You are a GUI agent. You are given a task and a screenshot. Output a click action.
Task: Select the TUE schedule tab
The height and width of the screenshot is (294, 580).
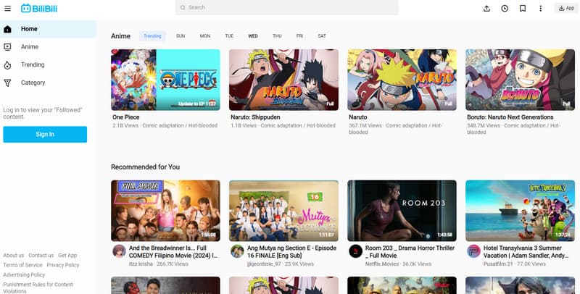pyautogui.click(x=229, y=36)
